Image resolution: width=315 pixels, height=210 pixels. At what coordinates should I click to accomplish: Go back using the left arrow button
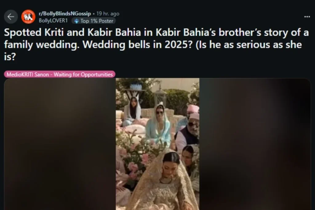[x=11, y=17]
